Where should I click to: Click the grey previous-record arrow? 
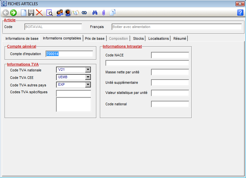pos(6,13)
